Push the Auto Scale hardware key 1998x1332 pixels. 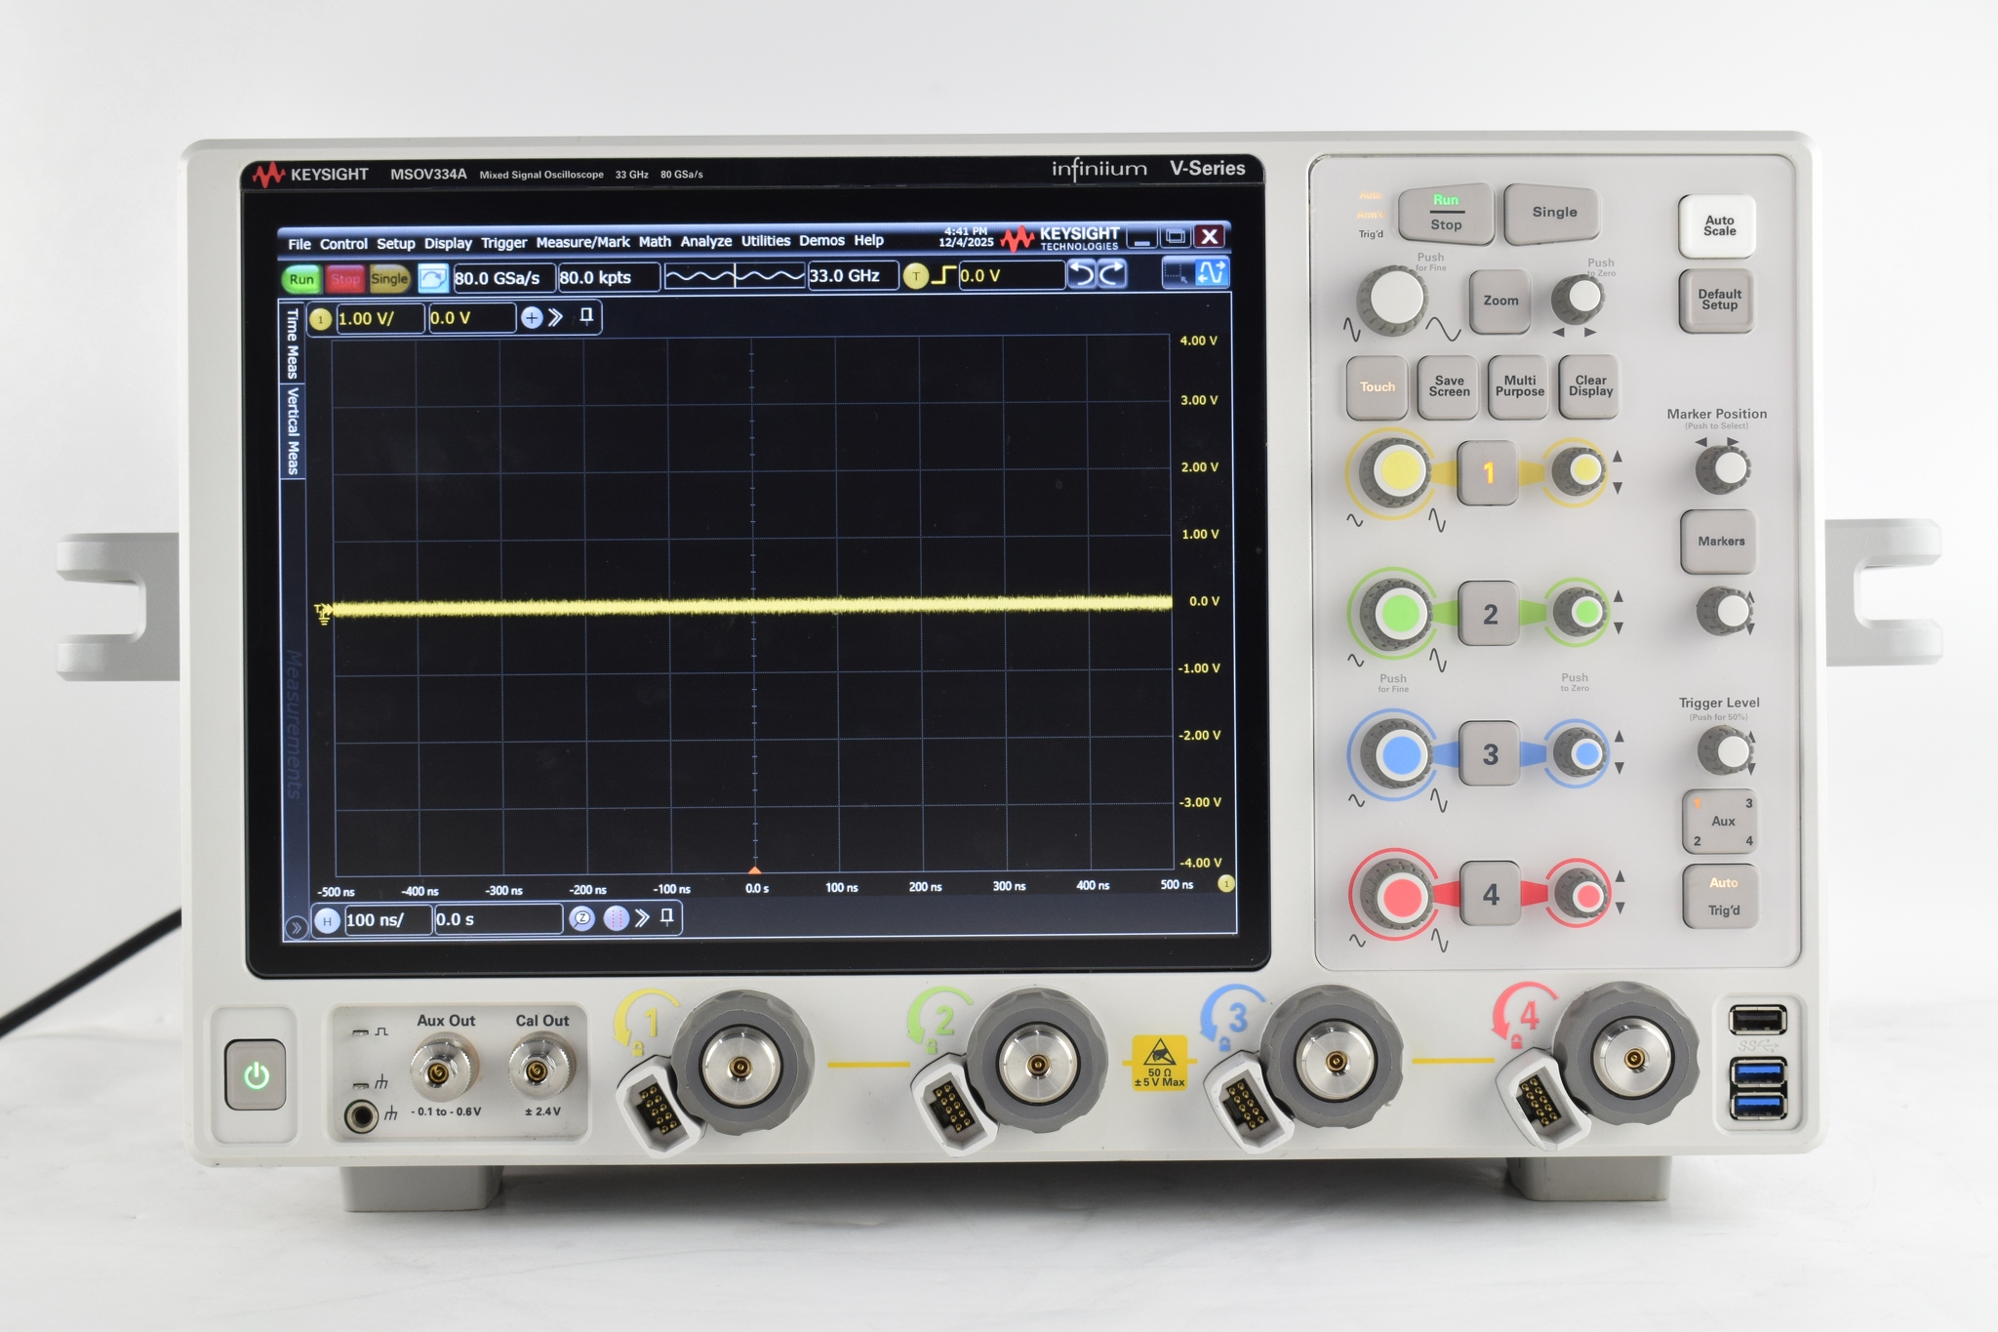(x=1719, y=226)
